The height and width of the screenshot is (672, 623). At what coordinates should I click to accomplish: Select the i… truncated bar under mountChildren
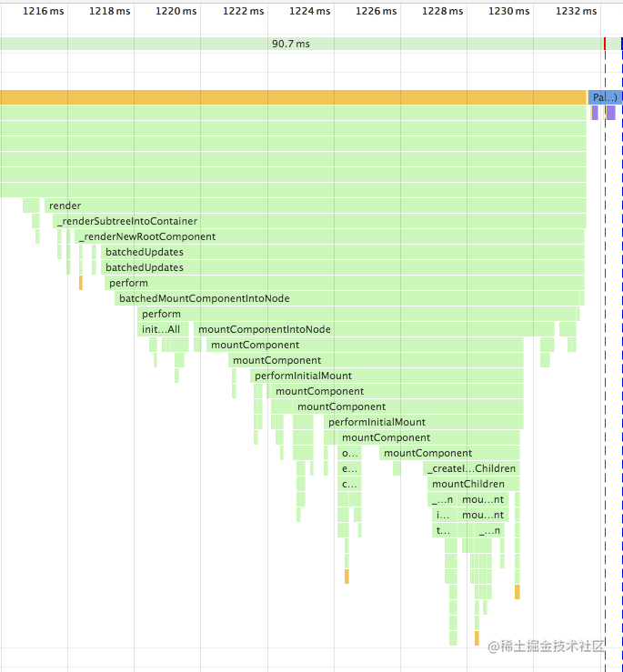click(x=444, y=515)
